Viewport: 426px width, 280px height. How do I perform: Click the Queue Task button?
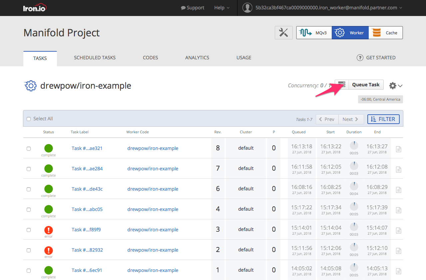[366, 85]
